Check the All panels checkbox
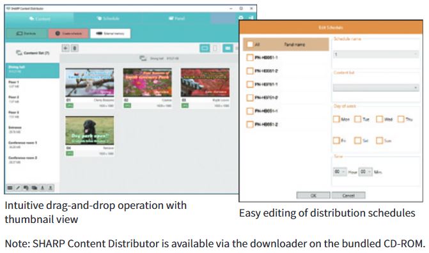Viewport: 429px width, 253px height. point(250,44)
